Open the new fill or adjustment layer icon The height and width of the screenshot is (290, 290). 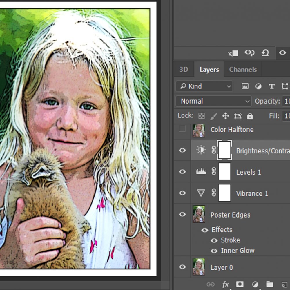pyautogui.click(x=255, y=284)
